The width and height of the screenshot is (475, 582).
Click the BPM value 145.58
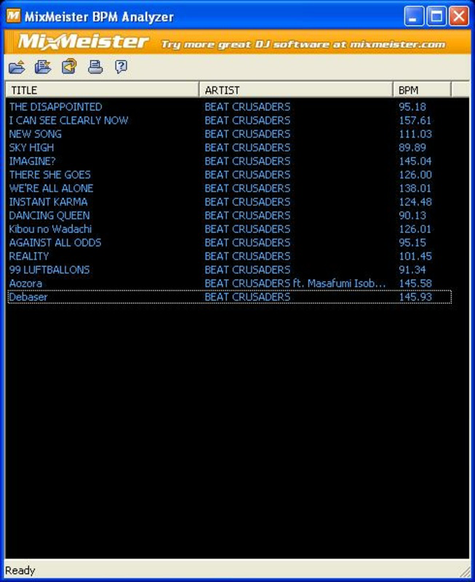pyautogui.click(x=415, y=284)
